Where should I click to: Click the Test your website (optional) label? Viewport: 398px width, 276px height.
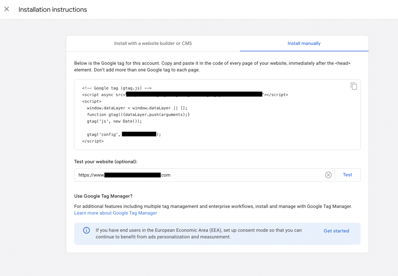[x=106, y=162]
